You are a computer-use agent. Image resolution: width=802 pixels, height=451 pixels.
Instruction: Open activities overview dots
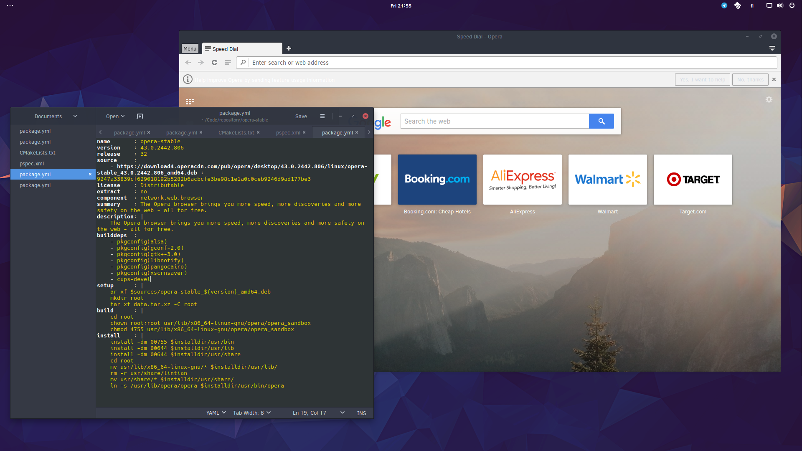10,5
